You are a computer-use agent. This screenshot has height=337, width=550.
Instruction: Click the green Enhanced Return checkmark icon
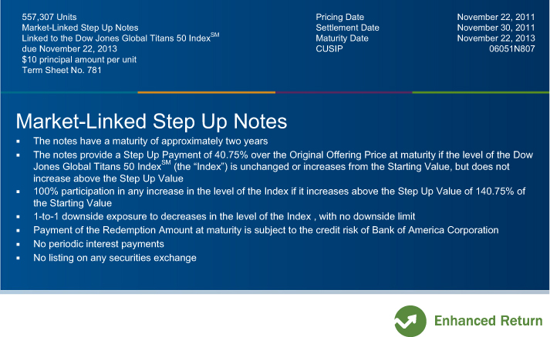pos(410,321)
